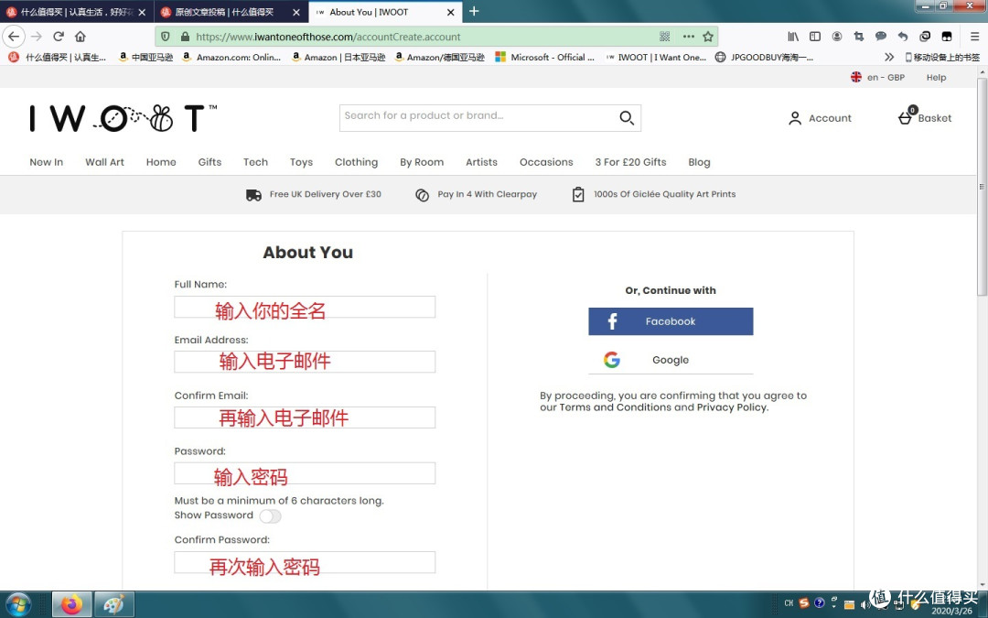Open the Firefox account avatar icon
This screenshot has width=988, height=618.
tap(837, 37)
